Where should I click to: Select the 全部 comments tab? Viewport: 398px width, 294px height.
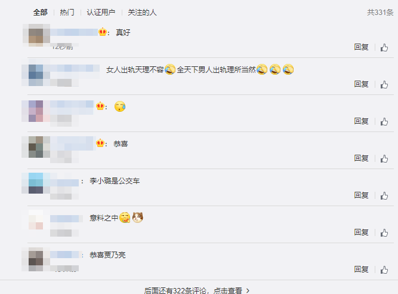click(x=41, y=12)
